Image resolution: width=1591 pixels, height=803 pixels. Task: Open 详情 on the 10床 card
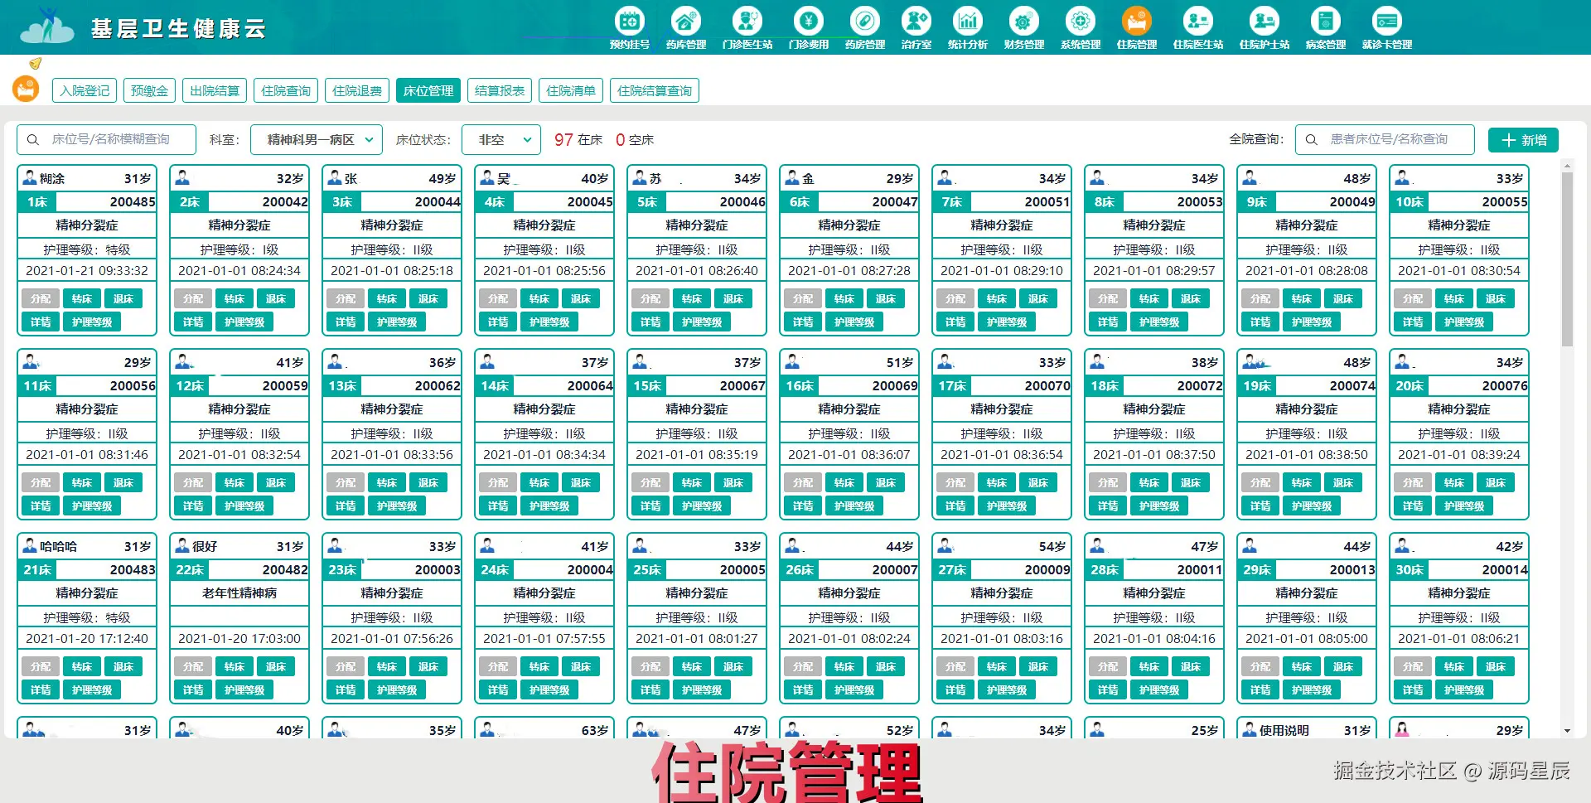click(1413, 322)
